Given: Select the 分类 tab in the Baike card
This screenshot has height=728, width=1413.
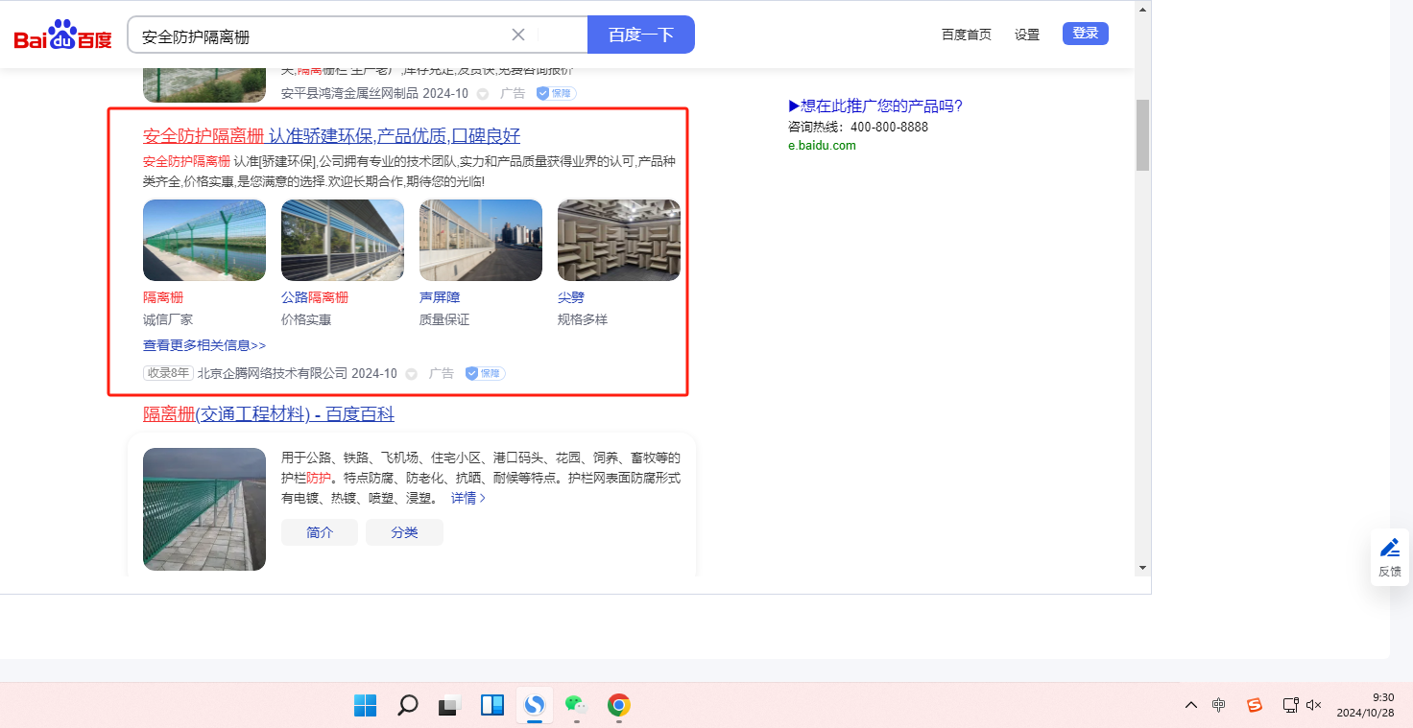Looking at the screenshot, I should click(x=404, y=532).
